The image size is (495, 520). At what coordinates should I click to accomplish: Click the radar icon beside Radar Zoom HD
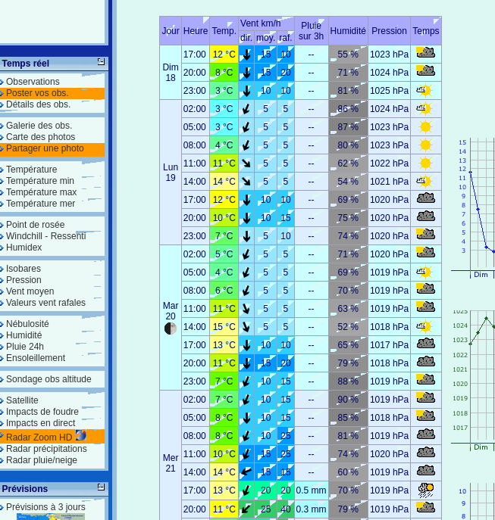[80, 435]
